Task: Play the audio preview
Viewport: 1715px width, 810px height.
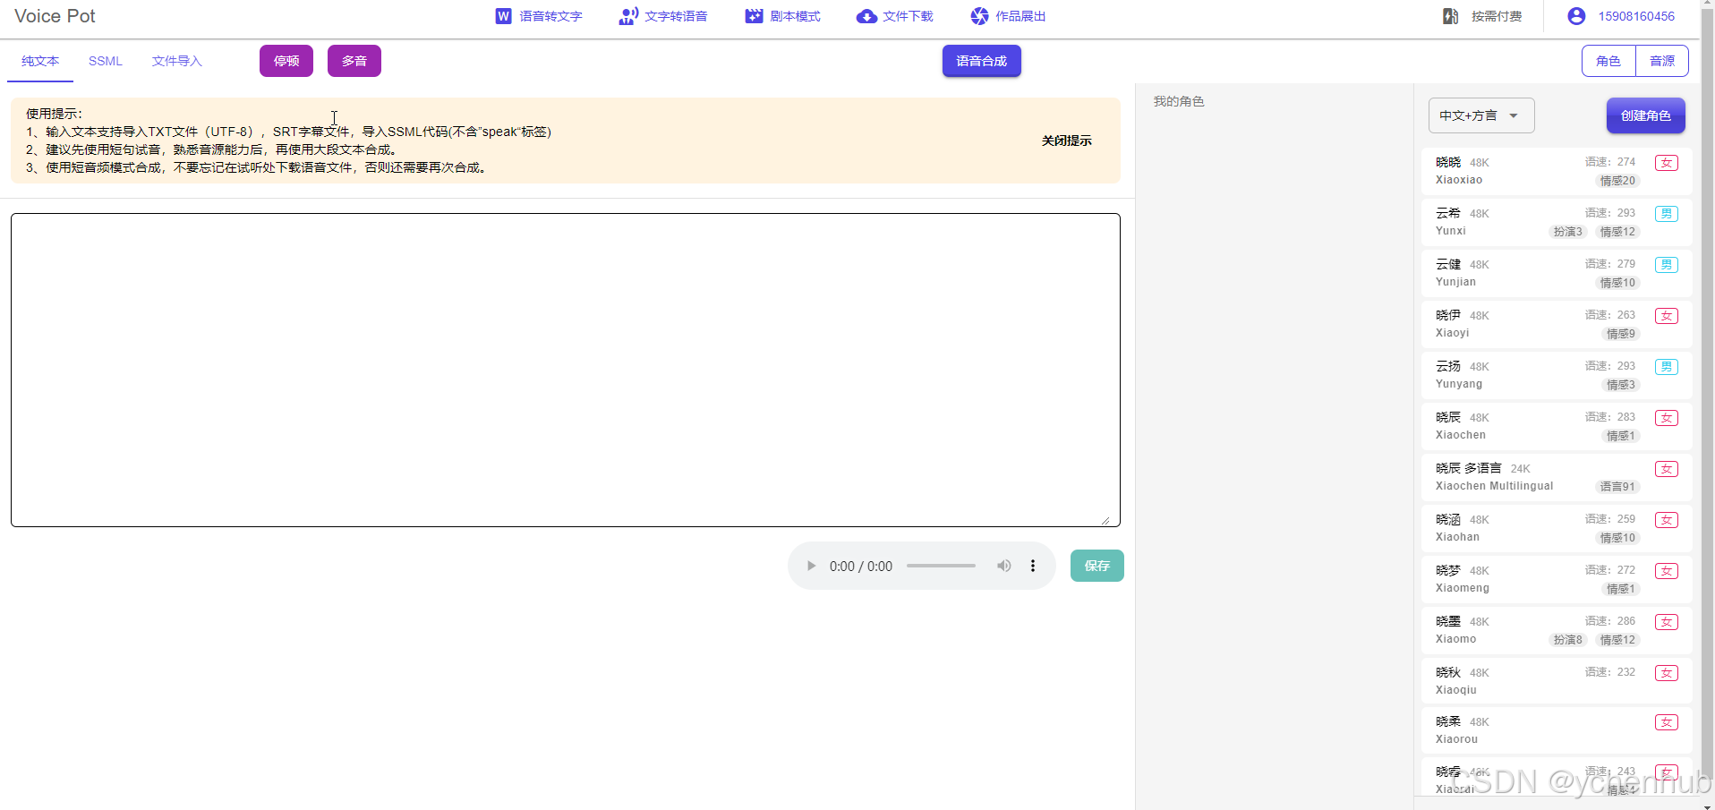Action: tap(811, 566)
